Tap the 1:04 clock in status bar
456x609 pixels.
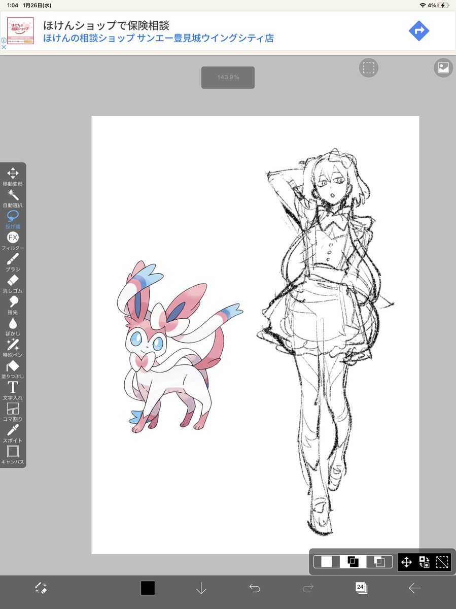coord(13,5)
